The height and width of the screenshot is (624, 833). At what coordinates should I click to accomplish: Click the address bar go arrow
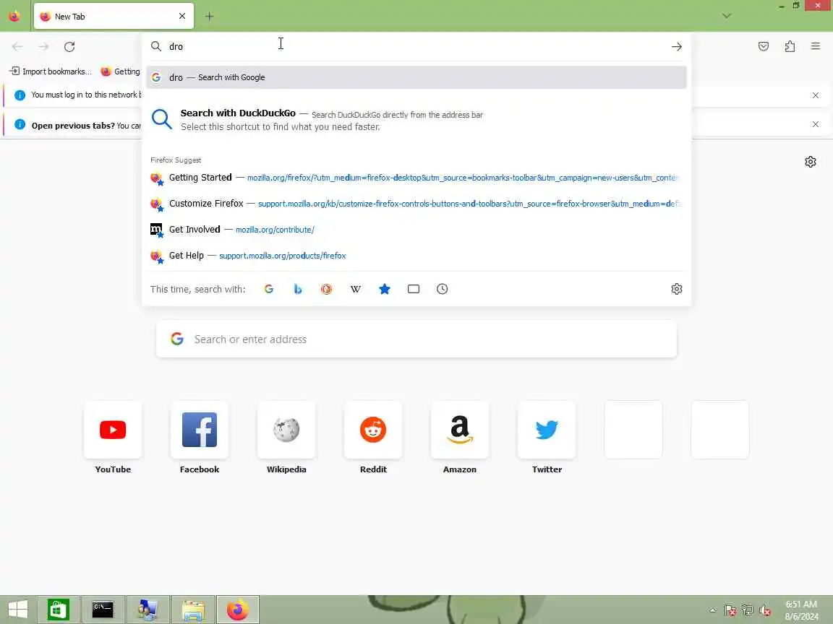coord(676,47)
